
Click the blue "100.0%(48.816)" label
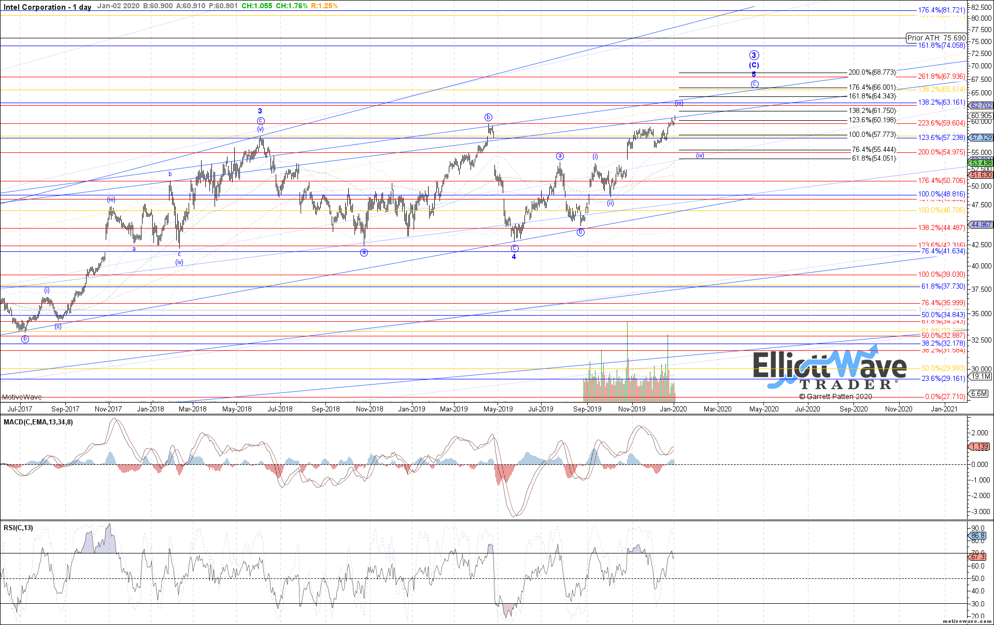click(x=942, y=194)
